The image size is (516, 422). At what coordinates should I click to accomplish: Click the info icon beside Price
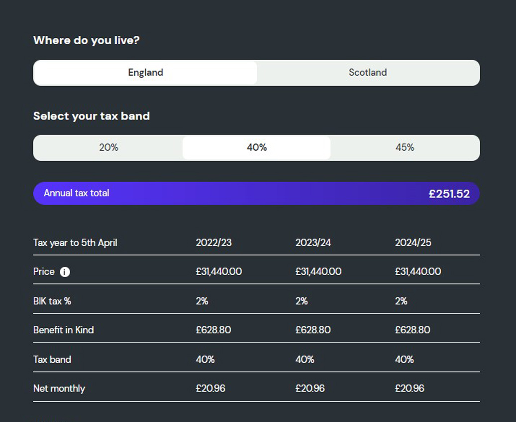(65, 272)
